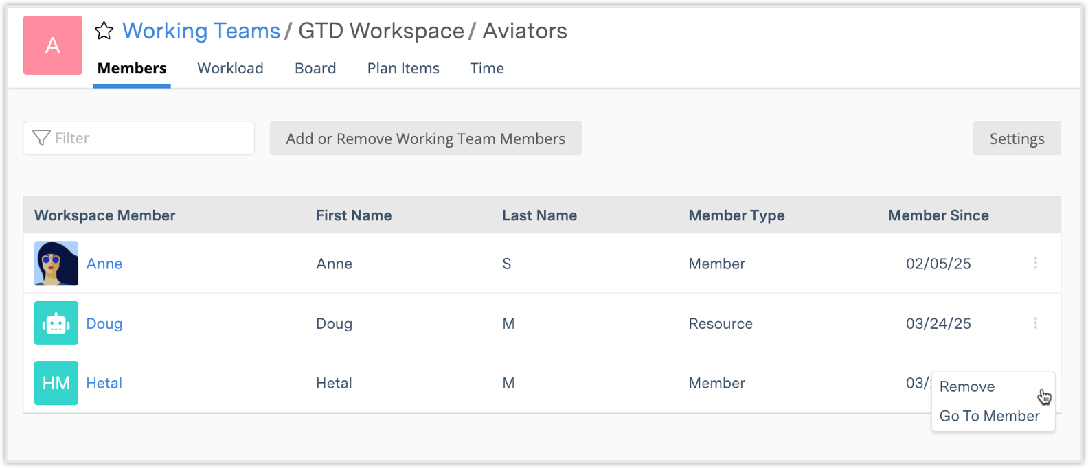Star the Aviators team as favorite
The width and height of the screenshot is (1088, 468).
point(104,31)
